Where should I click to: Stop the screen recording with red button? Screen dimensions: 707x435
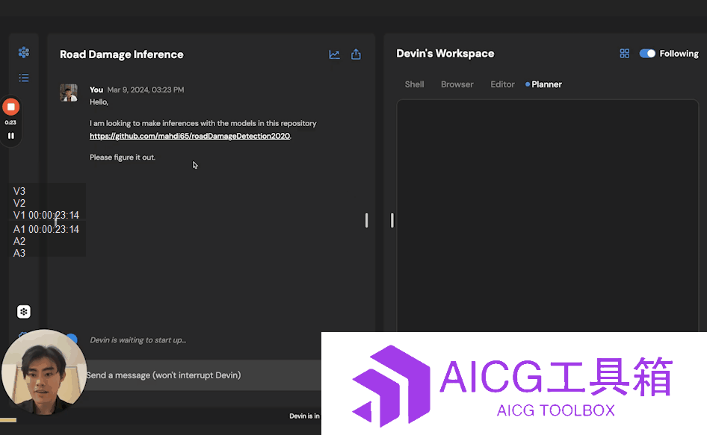tap(10, 107)
